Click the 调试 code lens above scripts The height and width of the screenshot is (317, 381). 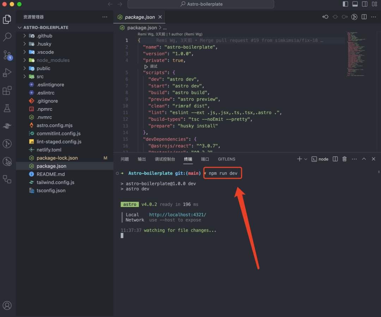(153, 66)
